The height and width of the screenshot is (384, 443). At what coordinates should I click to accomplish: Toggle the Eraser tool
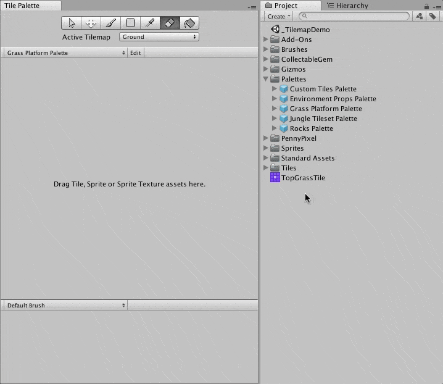pos(170,23)
